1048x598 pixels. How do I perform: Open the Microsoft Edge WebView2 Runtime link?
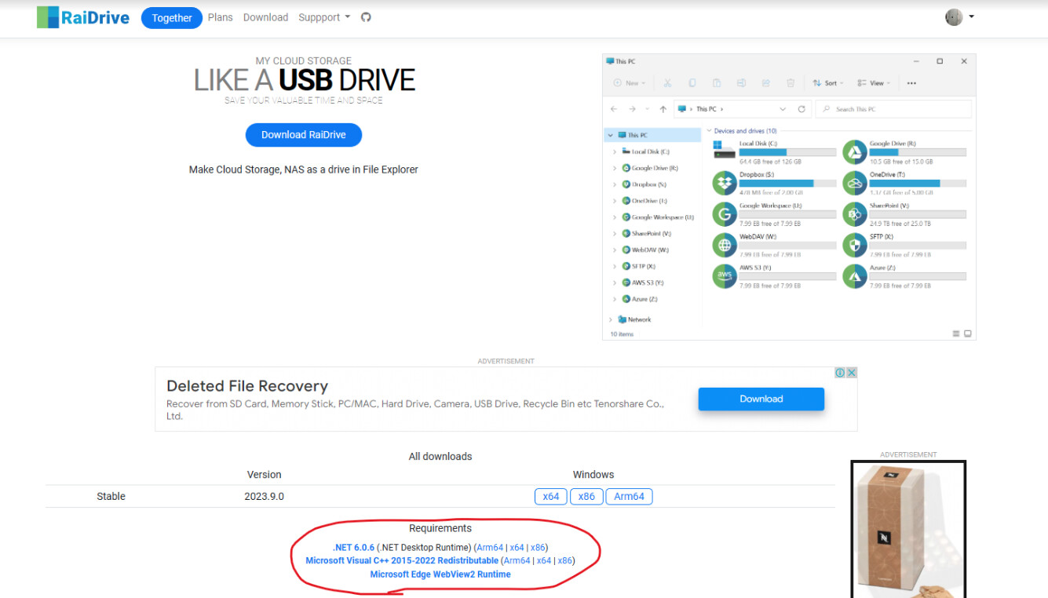(x=440, y=574)
